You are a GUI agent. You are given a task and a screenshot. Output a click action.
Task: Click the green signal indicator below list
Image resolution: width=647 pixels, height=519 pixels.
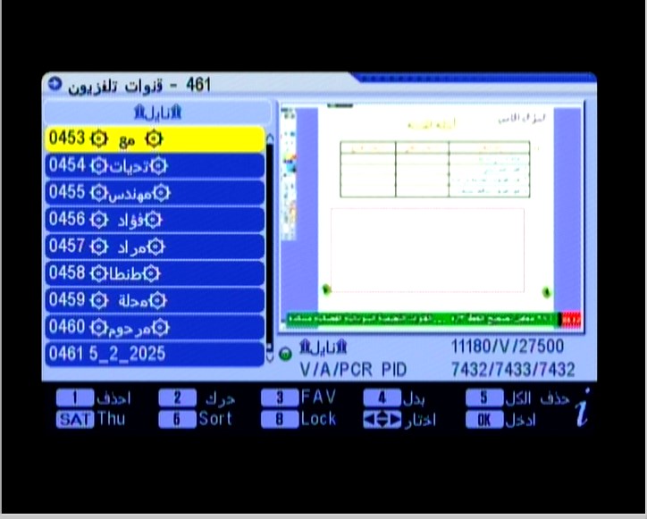[285, 354]
